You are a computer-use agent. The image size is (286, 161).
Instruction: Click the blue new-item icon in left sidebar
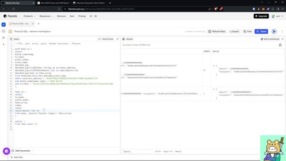[4, 25]
